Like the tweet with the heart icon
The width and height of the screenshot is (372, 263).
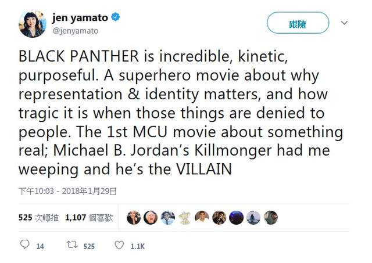click(119, 246)
